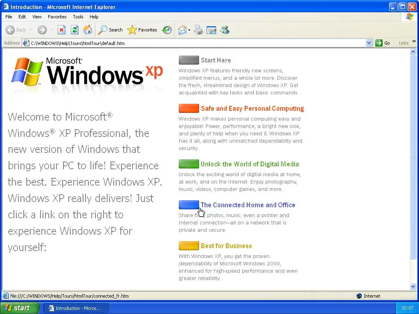Open the Tools menu
This screenshot has height=314, width=419.
point(78,17)
